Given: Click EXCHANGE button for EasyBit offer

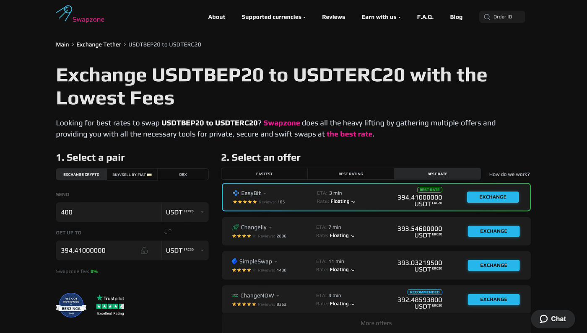Looking at the screenshot, I should (x=493, y=197).
